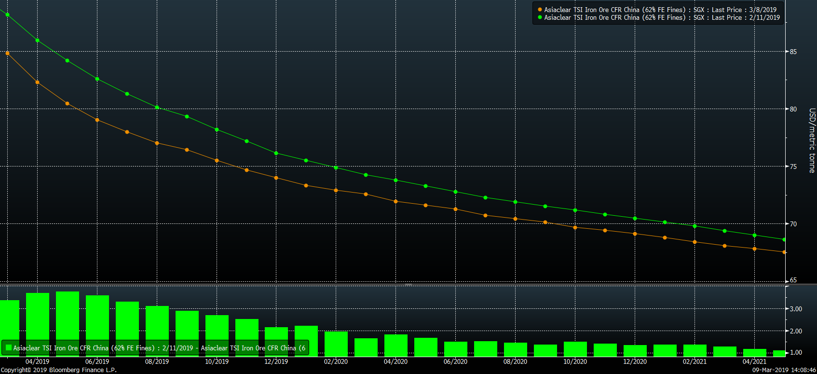Click the green marker in the 2/11/2019 legend entry

(x=540, y=17)
